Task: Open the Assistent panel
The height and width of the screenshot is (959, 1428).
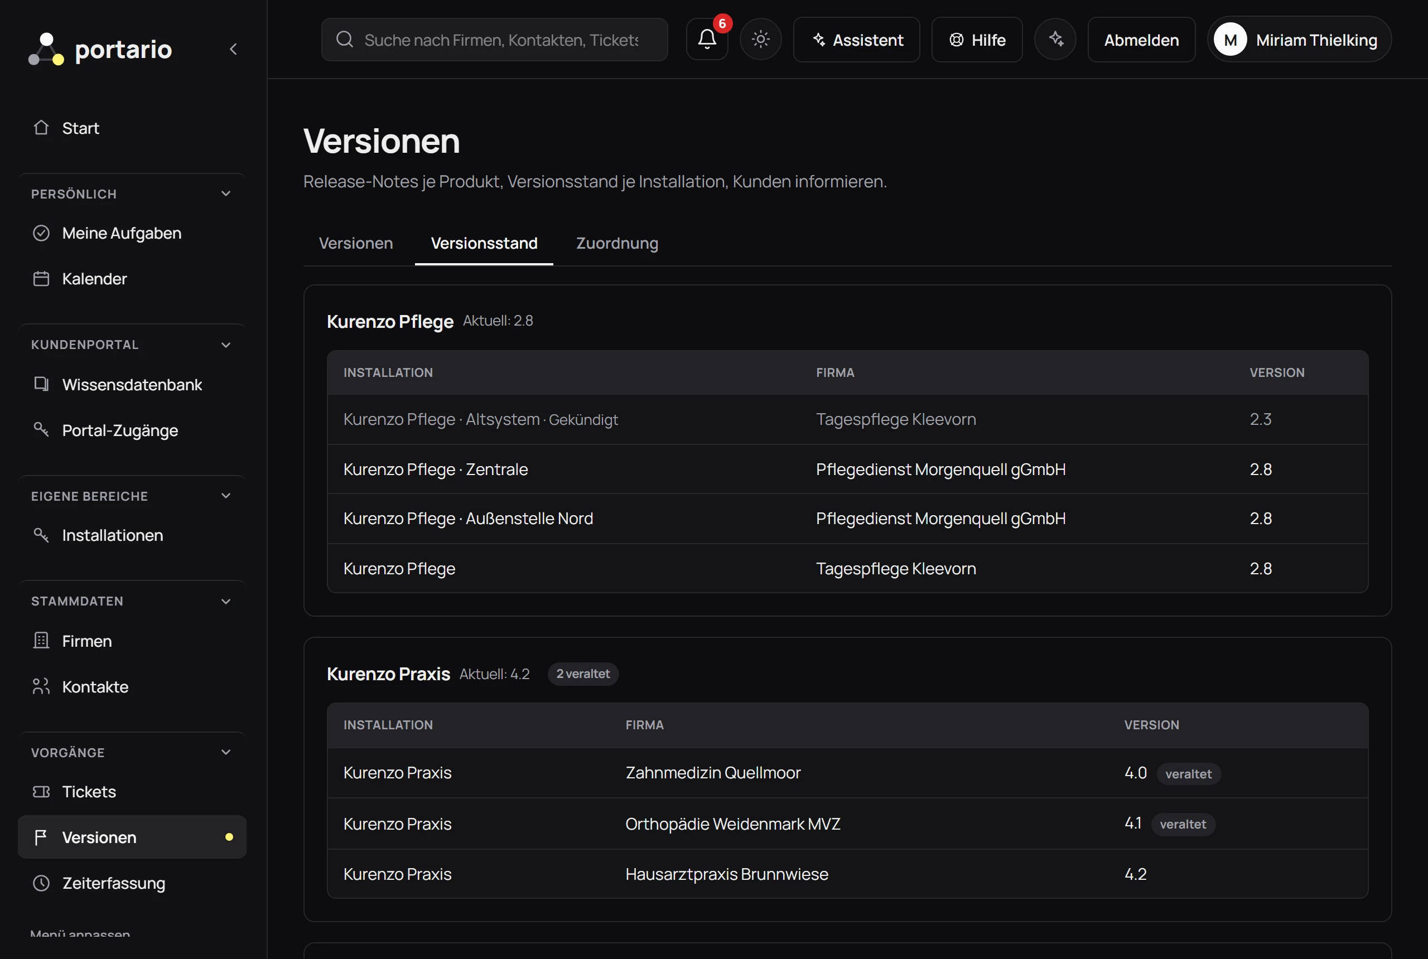Action: point(857,40)
